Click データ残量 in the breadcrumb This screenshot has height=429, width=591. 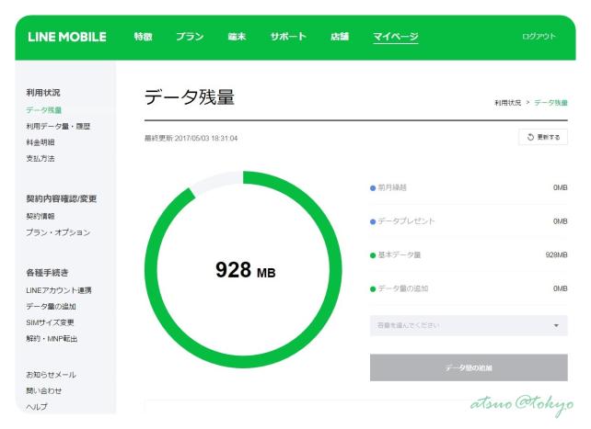(551, 103)
